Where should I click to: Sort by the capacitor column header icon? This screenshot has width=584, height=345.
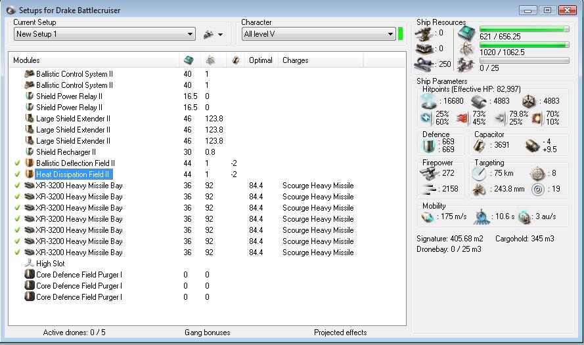point(235,60)
